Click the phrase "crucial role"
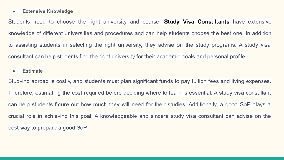This screenshot has width=284, height=160. coord(22,116)
